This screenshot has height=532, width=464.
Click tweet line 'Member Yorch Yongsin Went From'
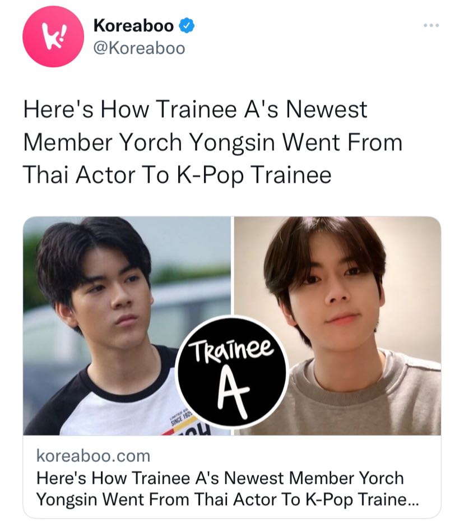(213, 142)
